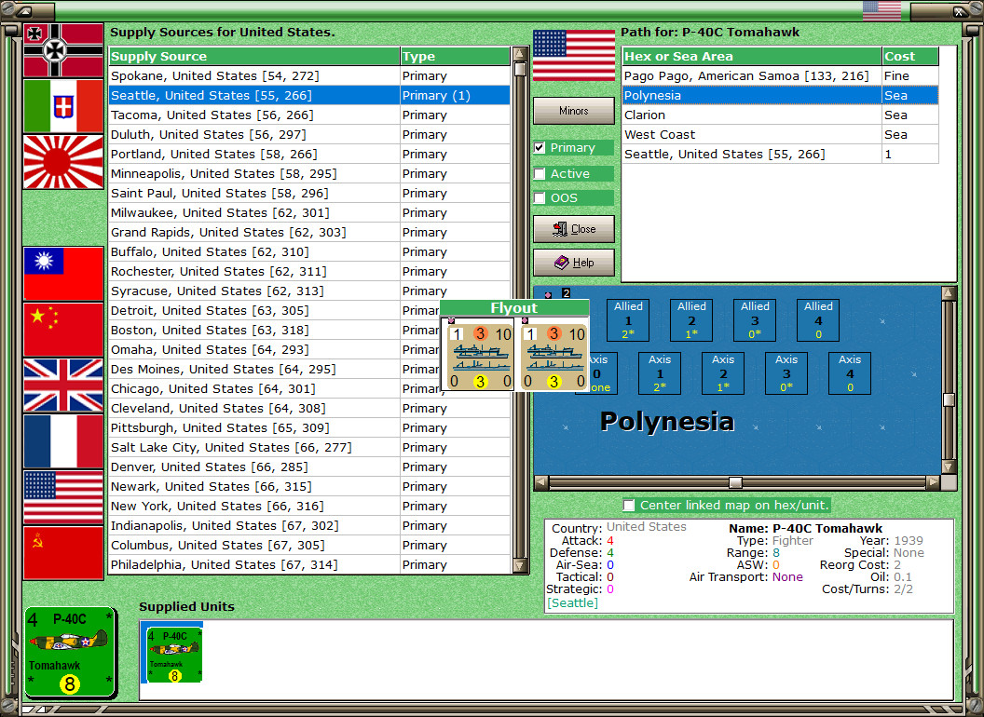
Task: Click the Hex or Sea Area column header
Action: [752, 56]
